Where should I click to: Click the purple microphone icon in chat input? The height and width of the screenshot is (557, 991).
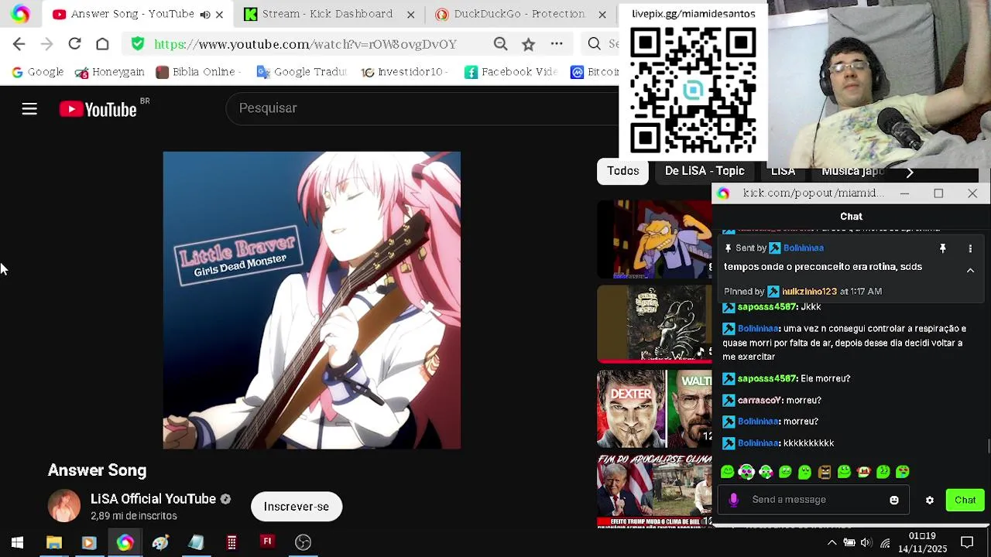[733, 500]
